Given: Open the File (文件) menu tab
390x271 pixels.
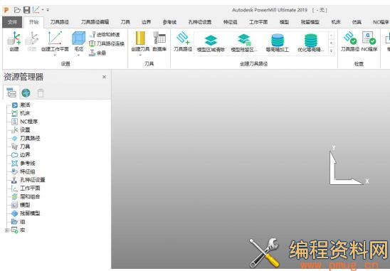Looking at the screenshot, I should 12,22.
